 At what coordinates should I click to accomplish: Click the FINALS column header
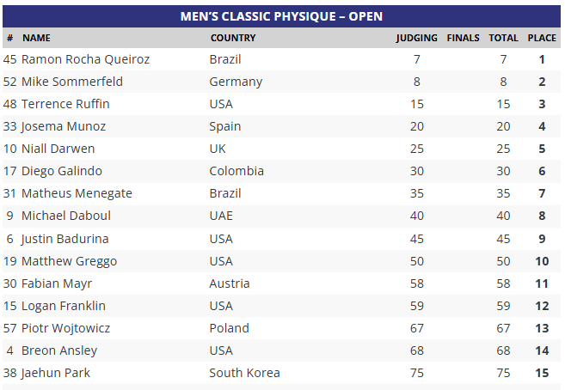point(464,38)
